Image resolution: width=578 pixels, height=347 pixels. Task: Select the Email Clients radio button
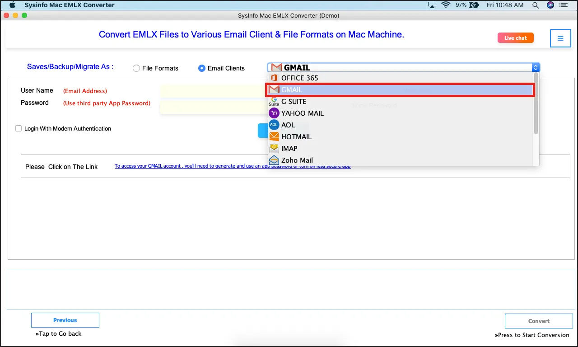[x=202, y=68]
